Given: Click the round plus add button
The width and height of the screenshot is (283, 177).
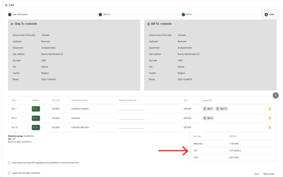Looking at the screenshot, I should (x=275, y=95).
